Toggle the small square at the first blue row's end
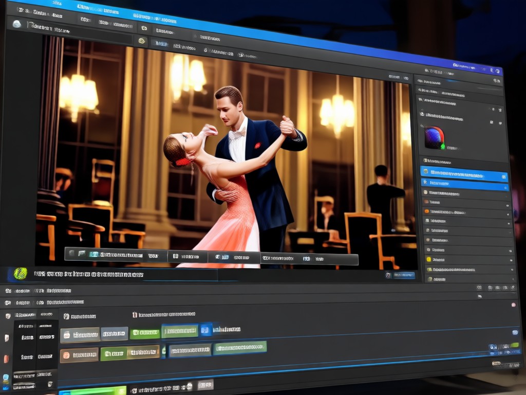Viewport: 526px width, 395px height. pyautogui.click(x=503, y=177)
